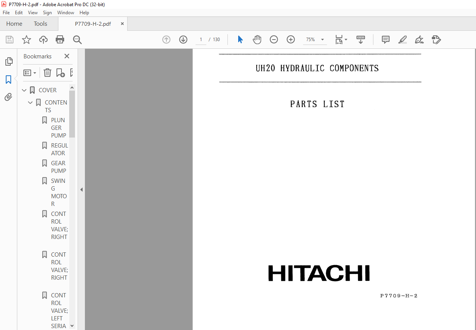Collapse the navigation pane arrow
The height and width of the screenshot is (330, 476).
[x=81, y=189]
